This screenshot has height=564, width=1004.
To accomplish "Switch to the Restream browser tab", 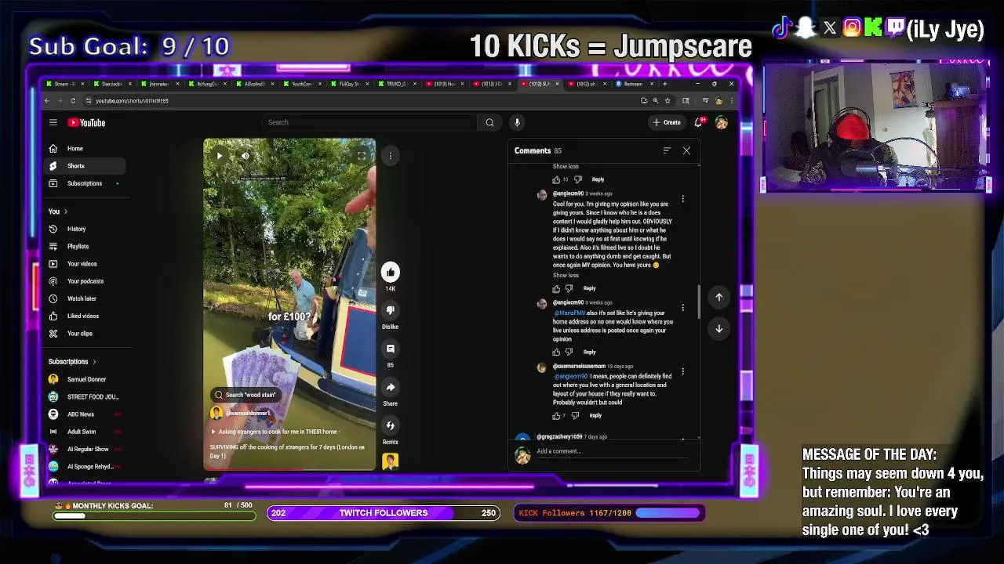I will [x=632, y=84].
